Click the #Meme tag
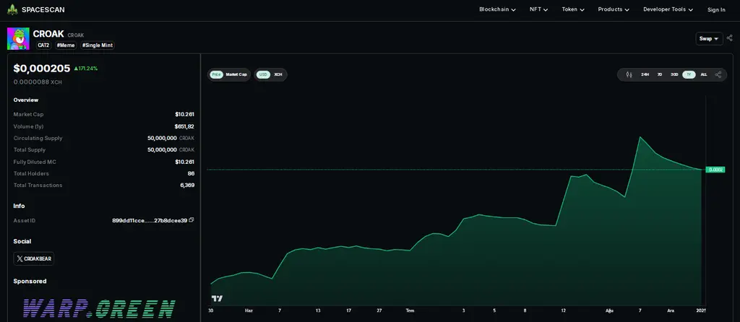 tap(66, 45)
